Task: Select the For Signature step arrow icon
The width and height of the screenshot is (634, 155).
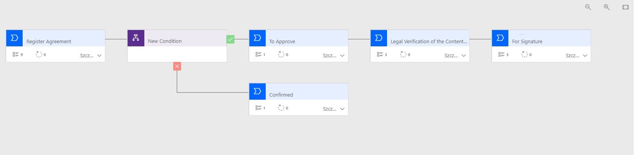Action: (x=500, y=38)
